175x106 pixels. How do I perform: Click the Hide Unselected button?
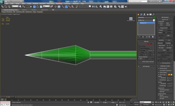pyautogui.click(x=165, y=55)
